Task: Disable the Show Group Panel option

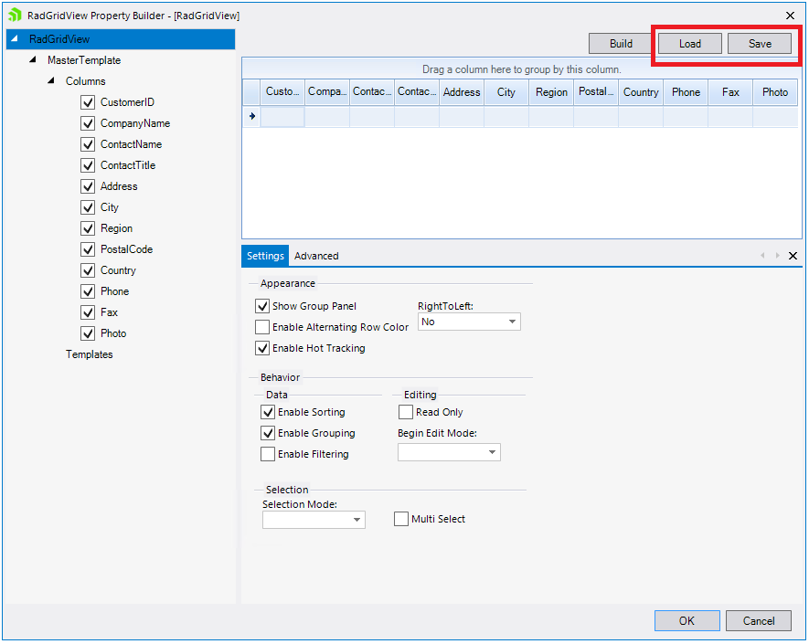Action: coord(262,306)
